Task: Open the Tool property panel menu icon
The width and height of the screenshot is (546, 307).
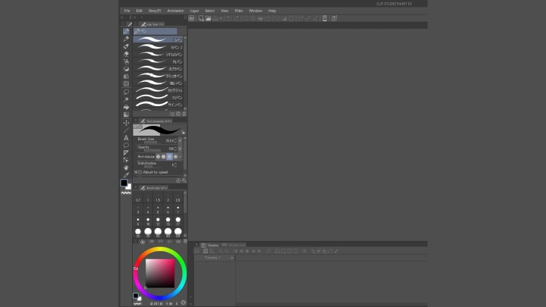Action: pos(136,121)
